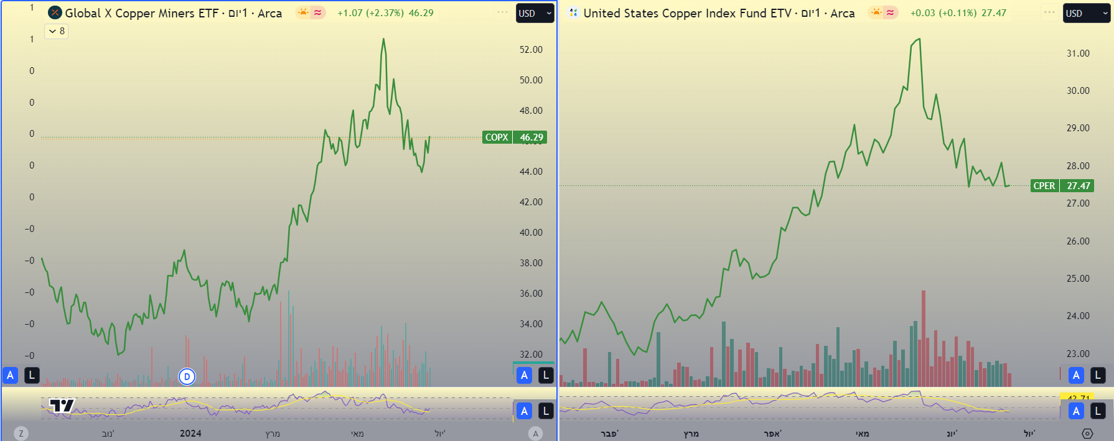The height and width of the screenshot is (441, 1114).
Task: Open the three-dots menu on the COPX chart
Action: pos(502,13)
